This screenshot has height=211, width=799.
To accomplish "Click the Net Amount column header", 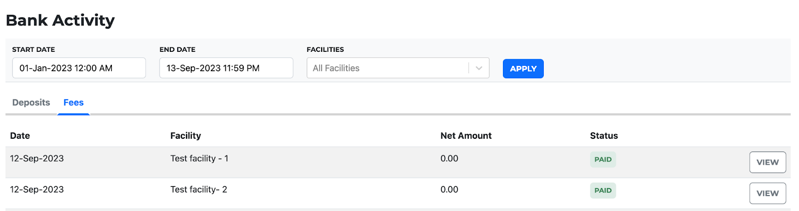I will pyautogui.click(x=466, y=136).
